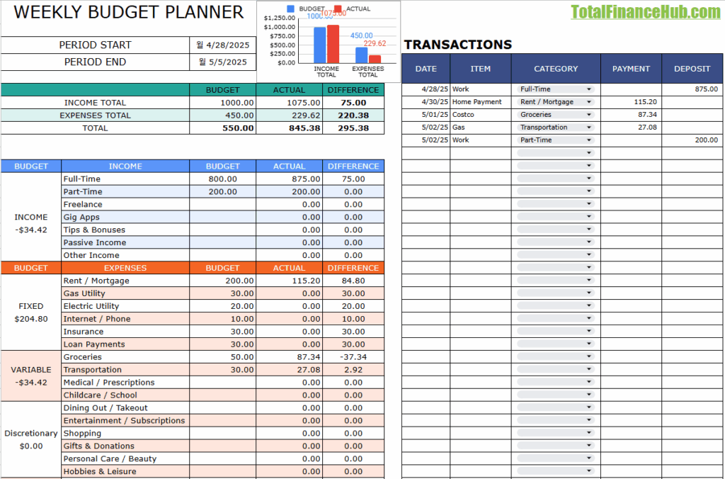The image size is (725, 479).
Task: Click the red ACTUAL legend swatch
Action: 338,9
